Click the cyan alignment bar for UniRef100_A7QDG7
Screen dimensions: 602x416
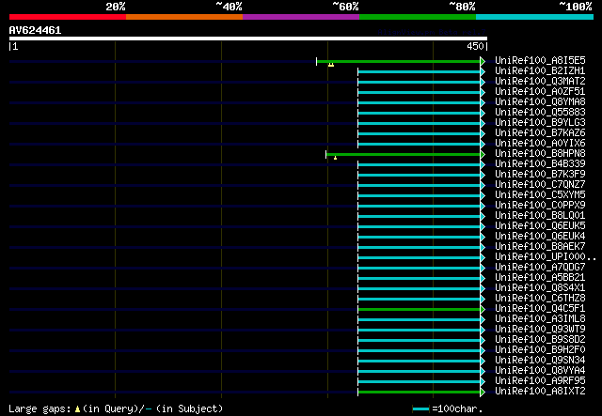(419, 268)
